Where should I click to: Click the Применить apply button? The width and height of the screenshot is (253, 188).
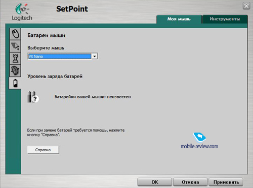coord(226,182)
